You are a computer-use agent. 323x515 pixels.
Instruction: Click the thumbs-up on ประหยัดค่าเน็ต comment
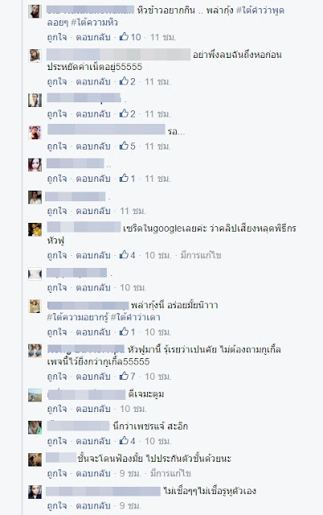pyautogui.click(x=124, y=80)
